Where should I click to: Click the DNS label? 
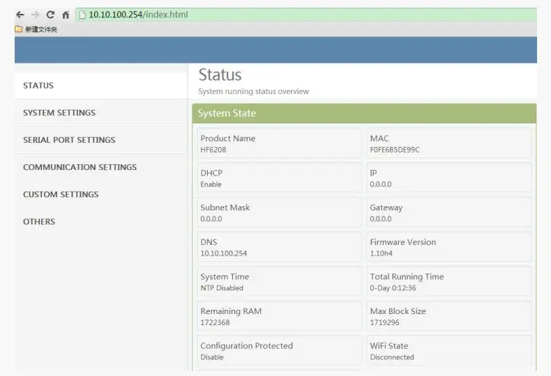209,242
